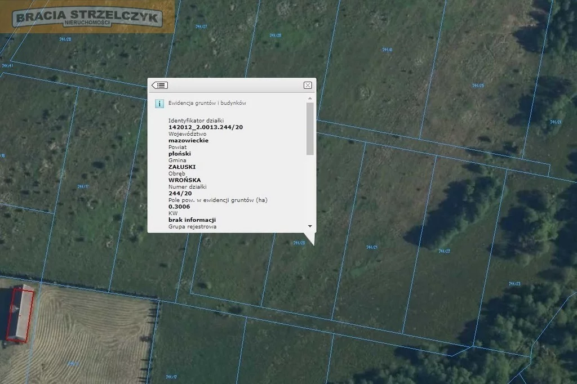Click the 'ZAŁUSKI' gmina value
The image size is (577, 384).
pos(180,167)
